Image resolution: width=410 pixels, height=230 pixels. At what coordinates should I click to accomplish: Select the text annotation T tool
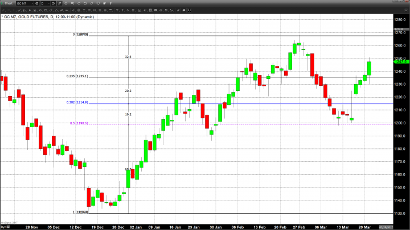(117, 10)
